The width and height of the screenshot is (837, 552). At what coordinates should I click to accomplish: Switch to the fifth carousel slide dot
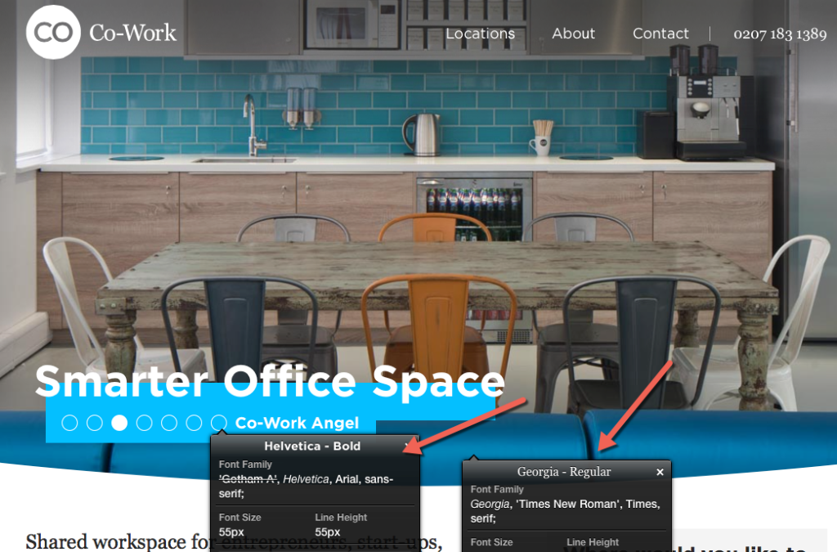coord(169,423)
